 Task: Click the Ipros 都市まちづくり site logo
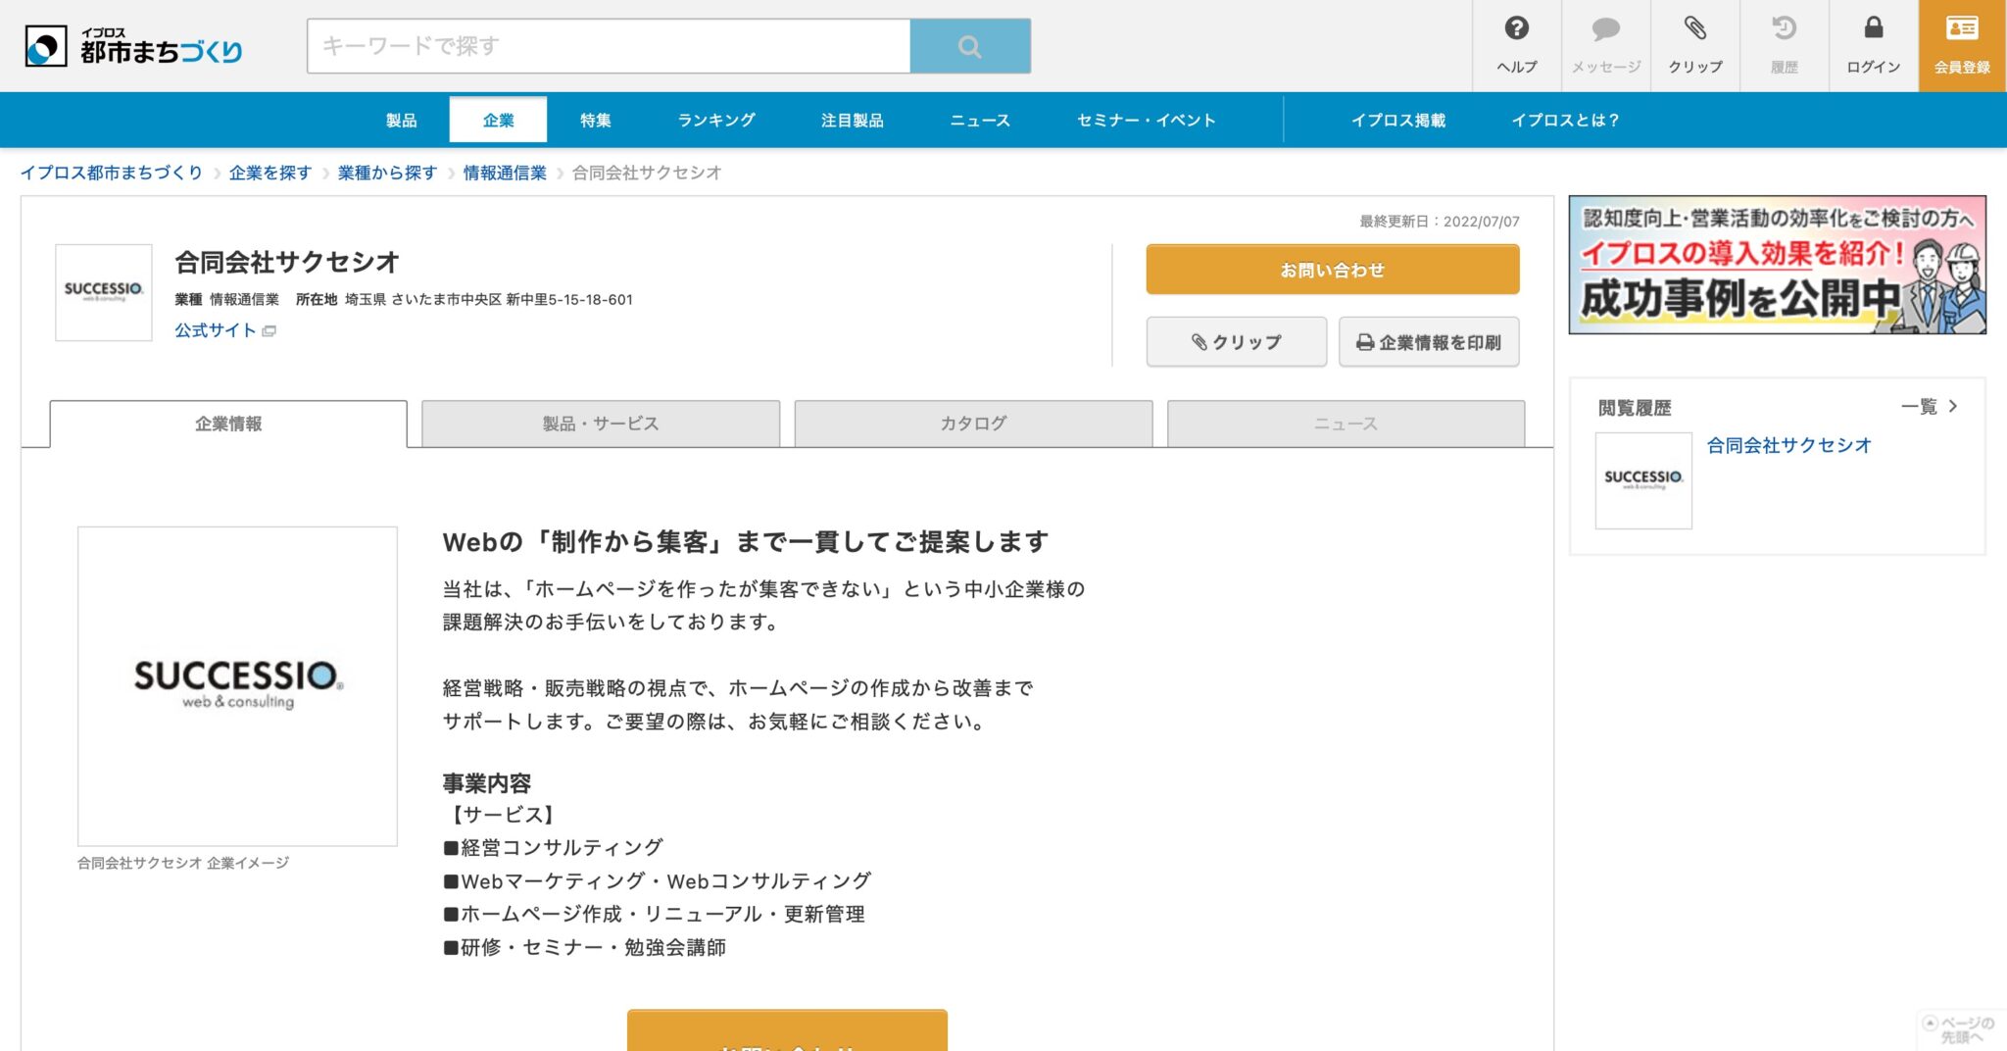click(x=134, y=46)
